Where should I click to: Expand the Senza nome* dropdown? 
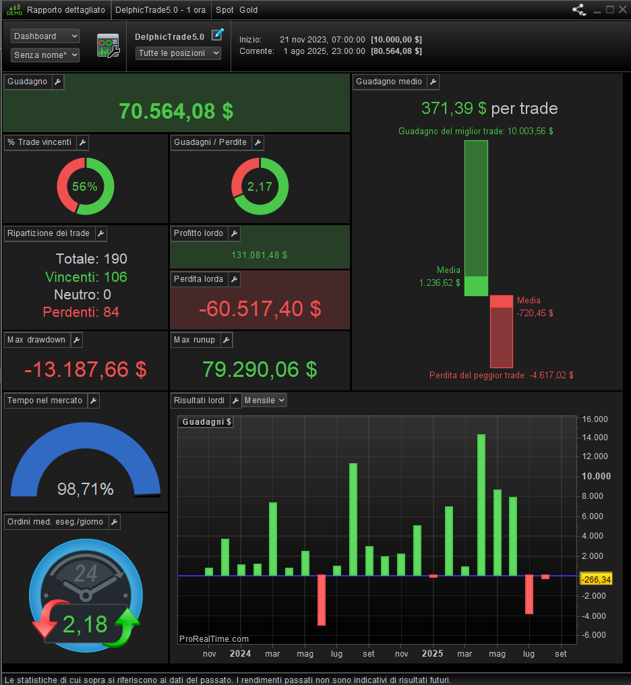[x=45, y=55]
